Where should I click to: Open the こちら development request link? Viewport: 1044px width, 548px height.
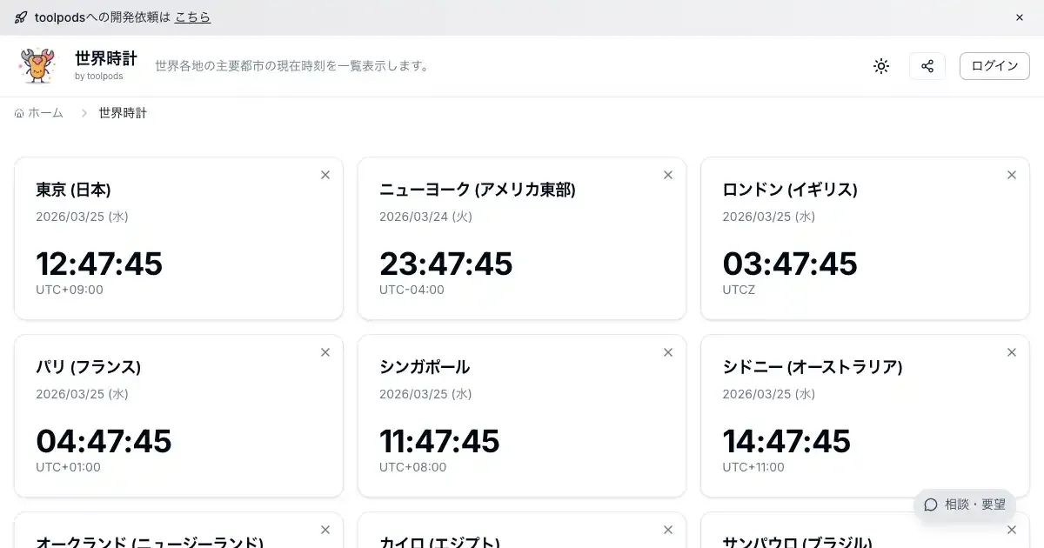pyautogui.click(x=192, y=17)
